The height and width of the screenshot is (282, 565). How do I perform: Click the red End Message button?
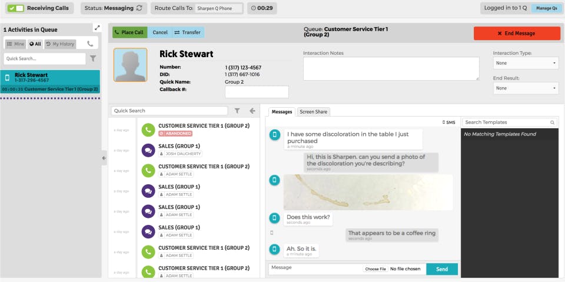[x=517, y=33]
